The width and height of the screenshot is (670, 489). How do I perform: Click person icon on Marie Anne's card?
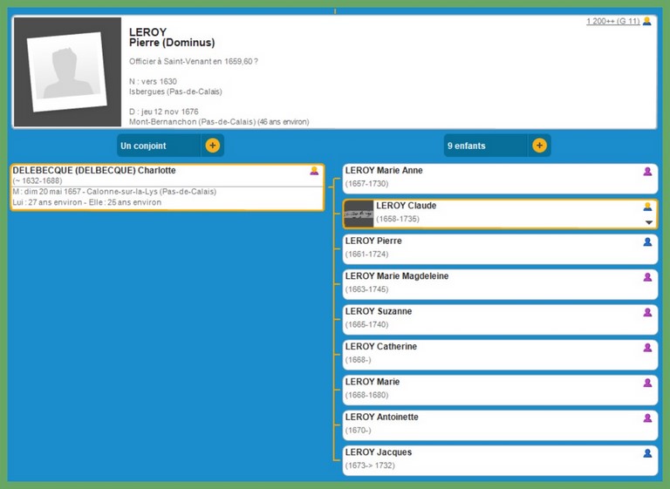coord(647,172)
